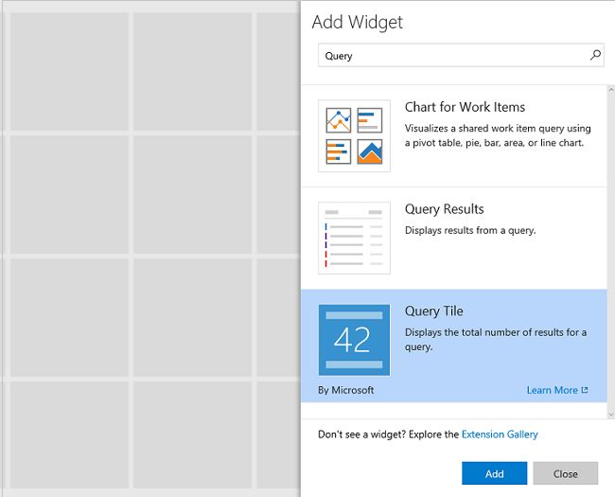Choose the 'Chart for Work Items' title
This screenshot has width=615, height=497.
pos(465,107)
